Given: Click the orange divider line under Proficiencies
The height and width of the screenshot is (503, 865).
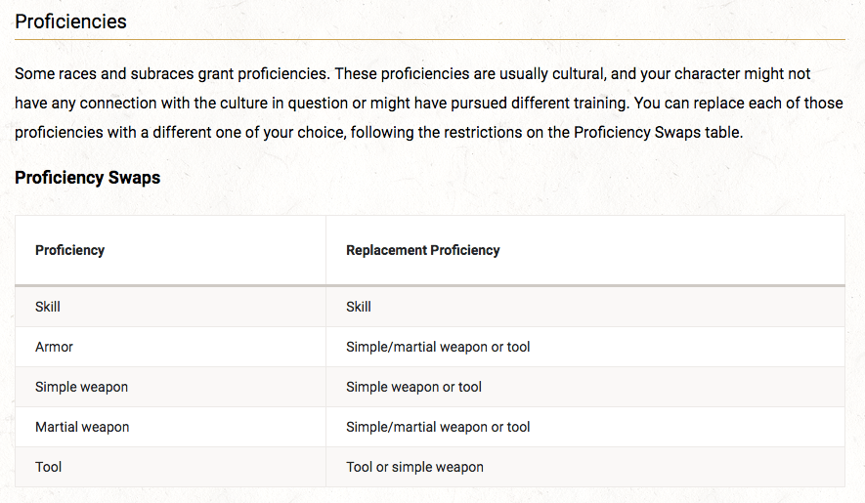Looking at the screenshot, I should (x=430, y=39).
